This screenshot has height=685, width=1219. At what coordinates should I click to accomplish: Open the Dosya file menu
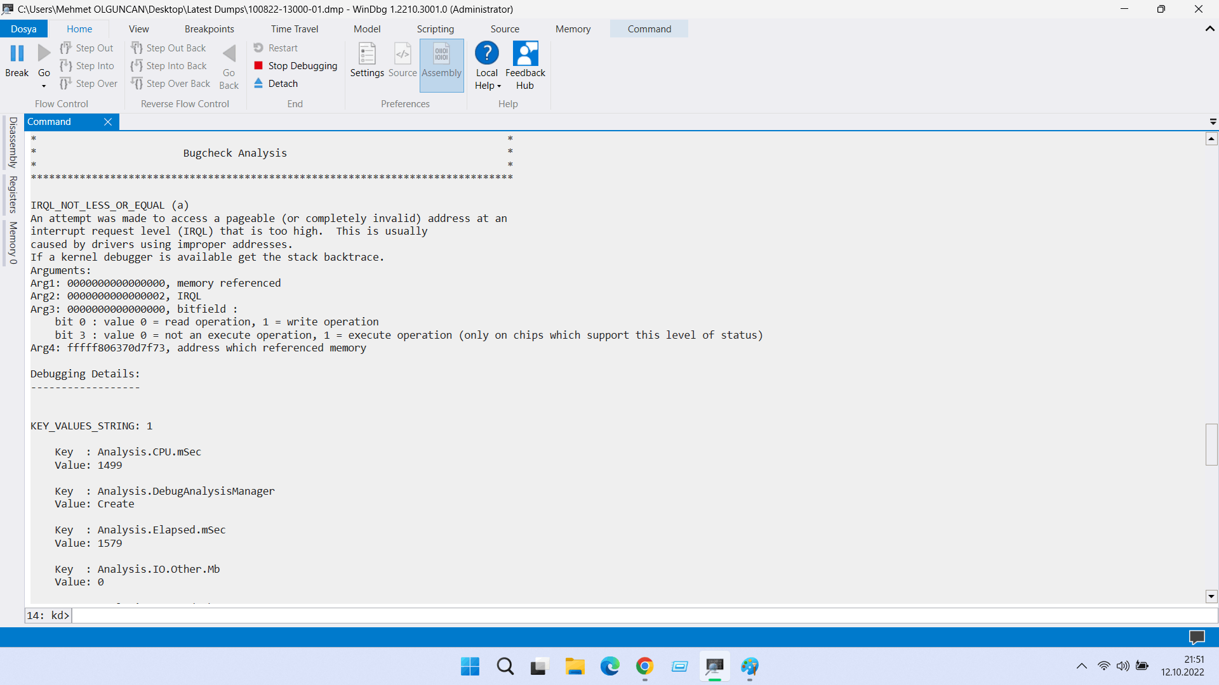pos(23,29)
